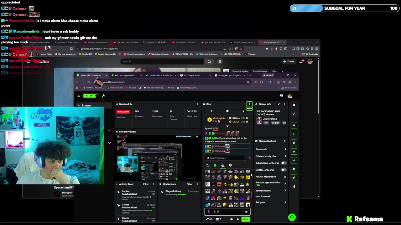Image resolution: width=401 pixels, height=225 pixels.
Task: Expand Slow mode settings
Action: [x=285, y=149]
